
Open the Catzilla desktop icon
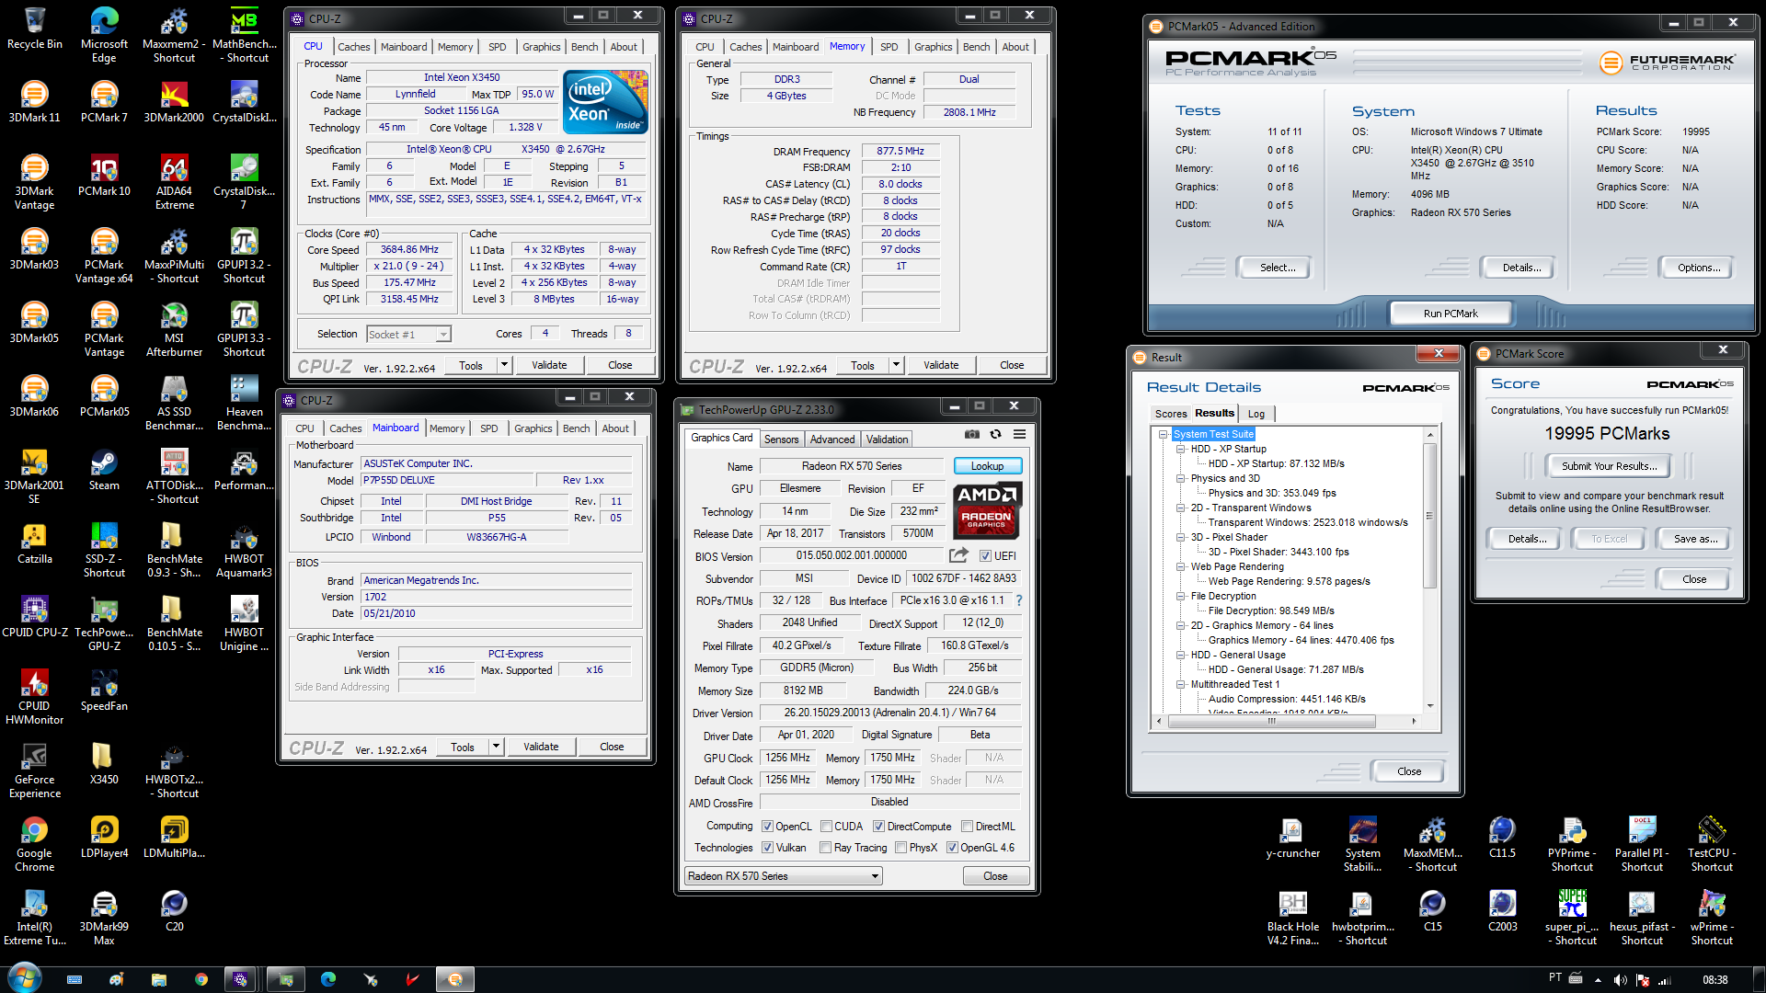point(34,543)
